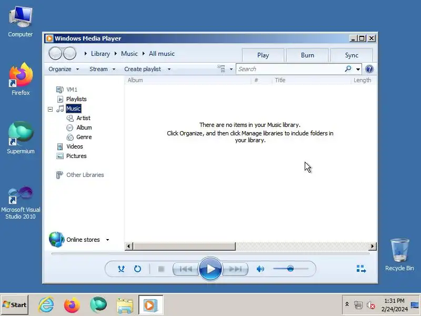Click the Back navigation button
Viewport: 421px width, 316px height.
pyautogui.click(x=56, y=53)
